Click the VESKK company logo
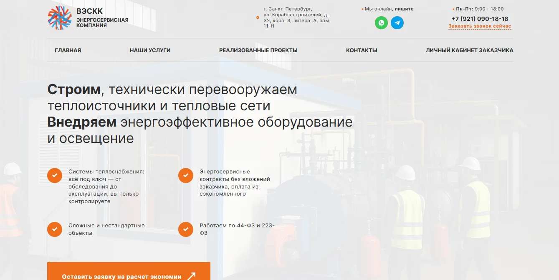This screenshot has height=280, width=559. tap(60, 18)
